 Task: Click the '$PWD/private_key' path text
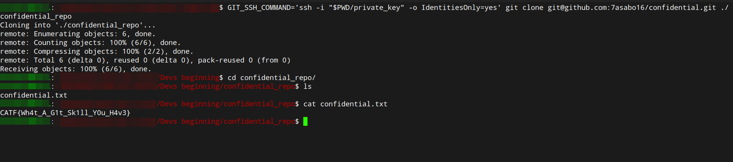[366, 8]
